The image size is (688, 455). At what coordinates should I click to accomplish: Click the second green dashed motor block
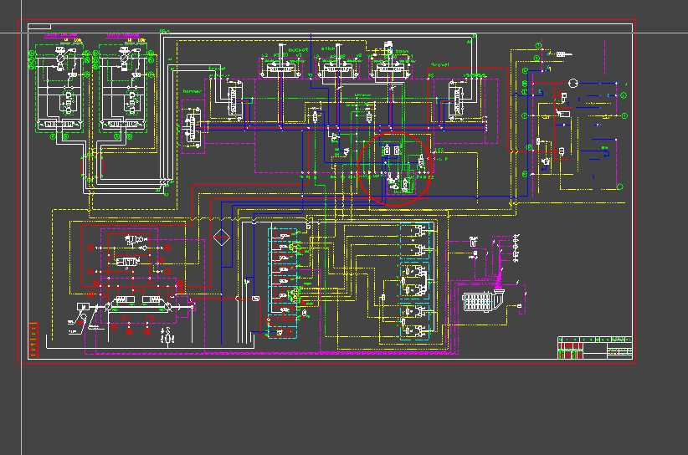(122, 88)
